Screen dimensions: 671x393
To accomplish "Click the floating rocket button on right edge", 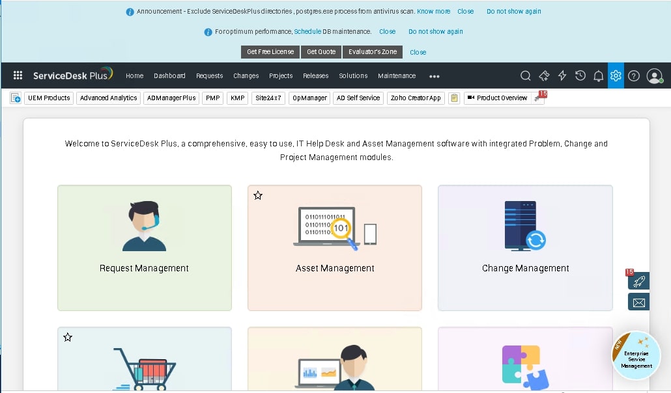I will (638, 281).
